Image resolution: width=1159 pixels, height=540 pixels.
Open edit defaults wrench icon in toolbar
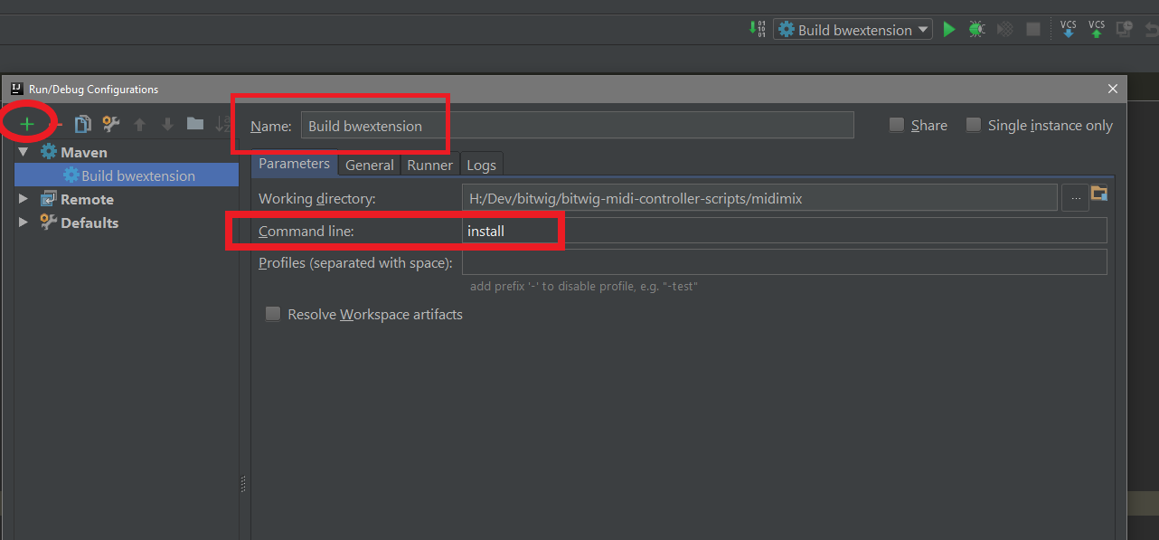111,124
